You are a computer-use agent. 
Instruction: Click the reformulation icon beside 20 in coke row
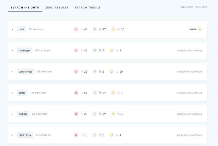coord(119,29)
